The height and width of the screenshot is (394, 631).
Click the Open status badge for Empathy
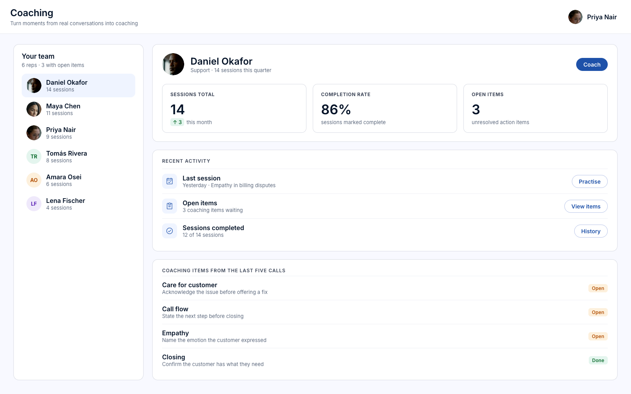coord(598,336)
